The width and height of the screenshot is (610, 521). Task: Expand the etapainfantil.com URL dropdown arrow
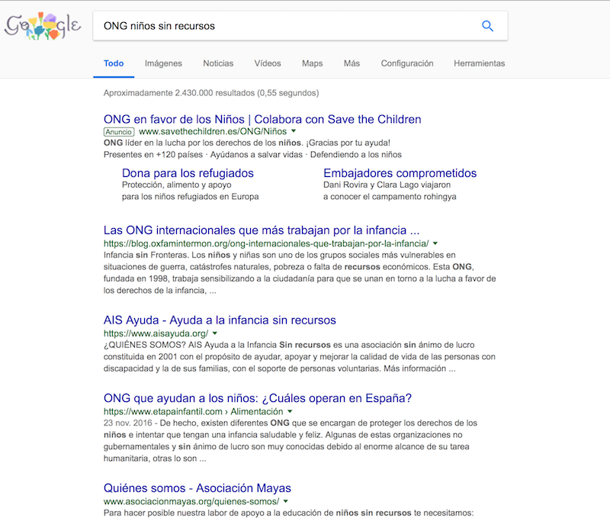click(x=290, y=411)
